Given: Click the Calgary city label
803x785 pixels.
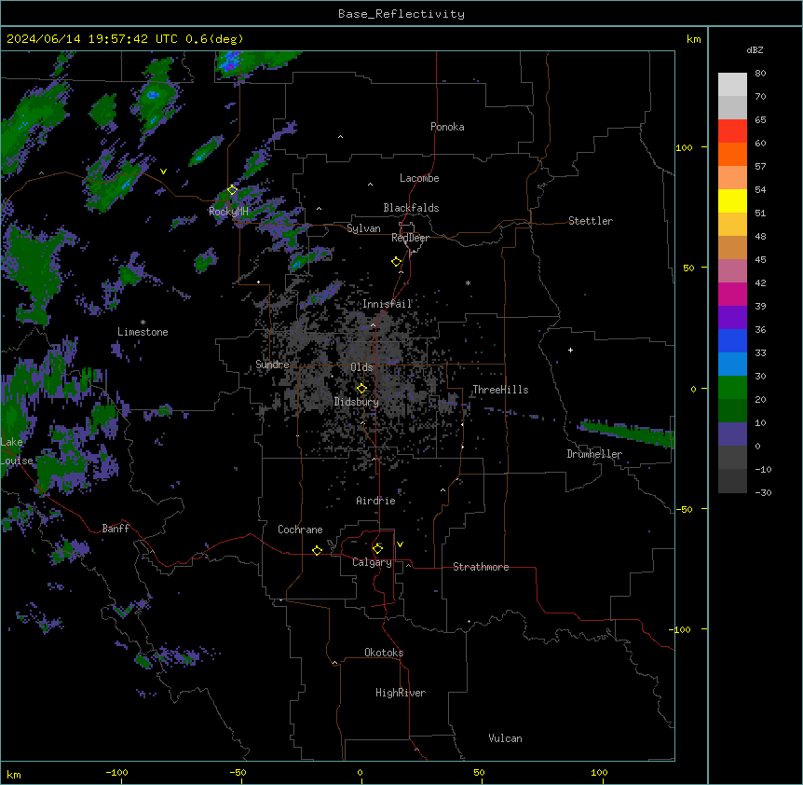Looking at the screenshot, I should pos(372,562).
